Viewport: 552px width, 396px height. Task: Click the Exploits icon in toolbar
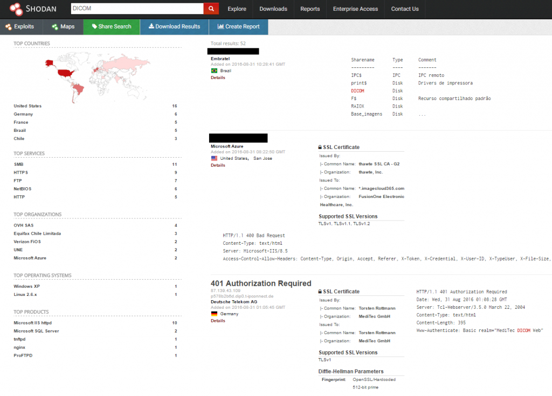[9, 27]
